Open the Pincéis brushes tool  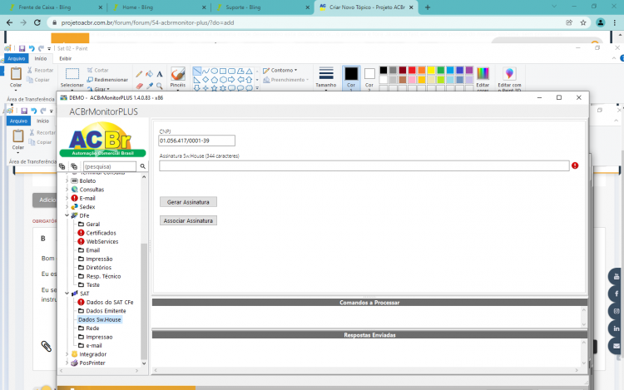177,77
